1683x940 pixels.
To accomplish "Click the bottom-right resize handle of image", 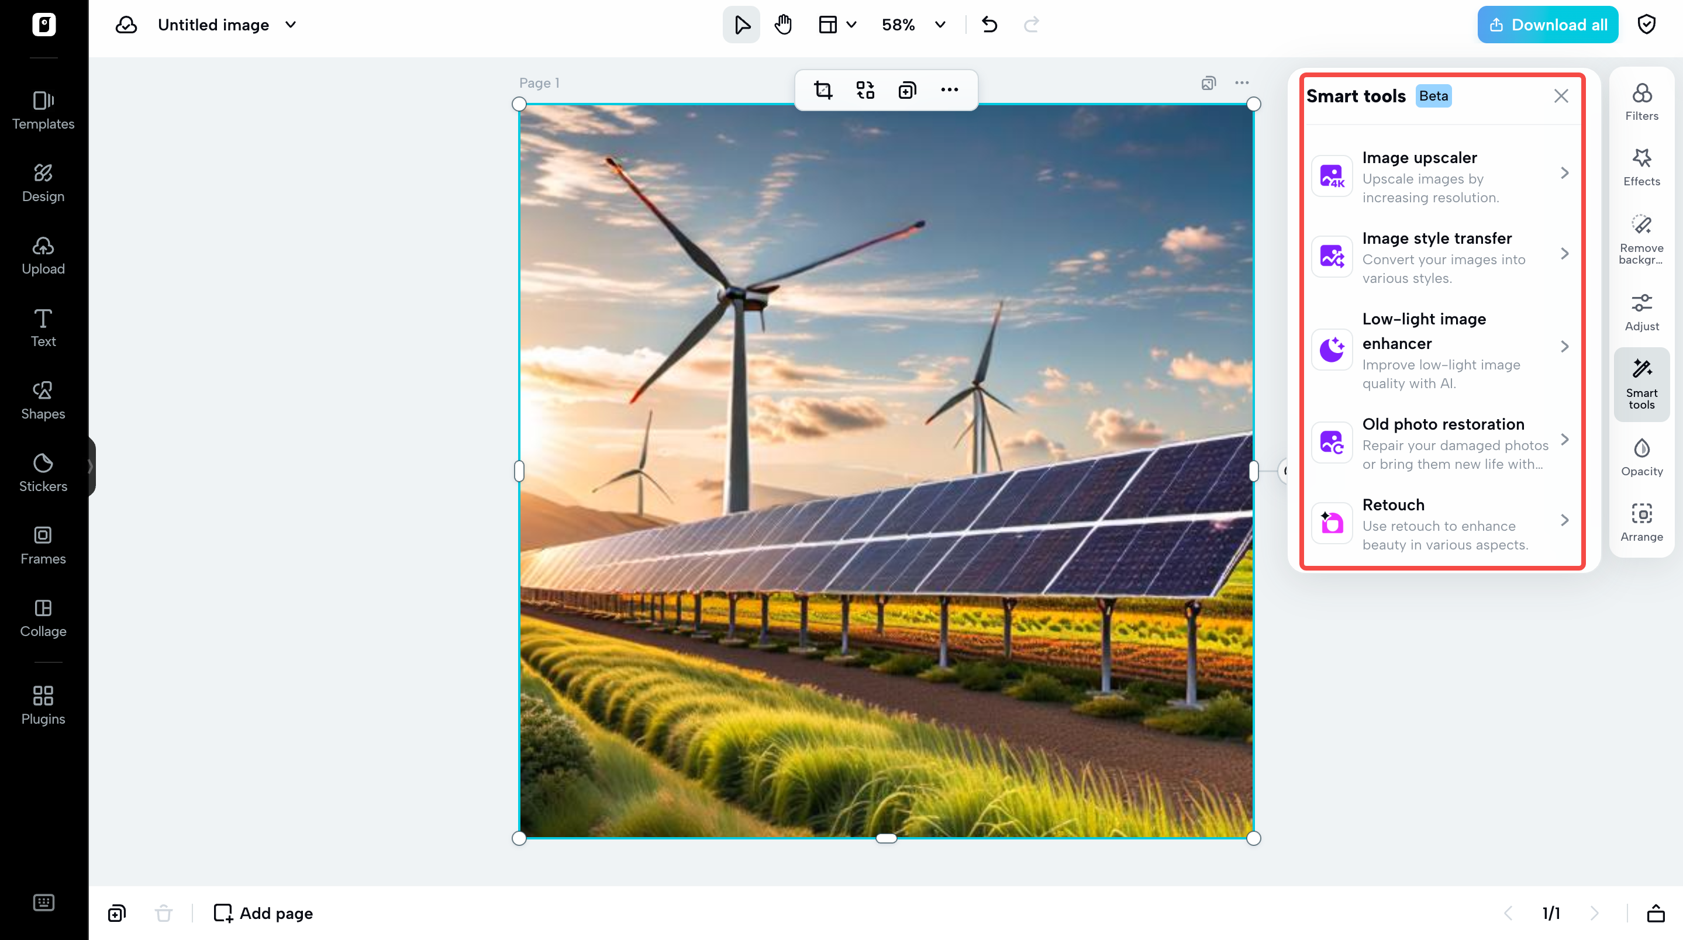I will [1253, 838].
